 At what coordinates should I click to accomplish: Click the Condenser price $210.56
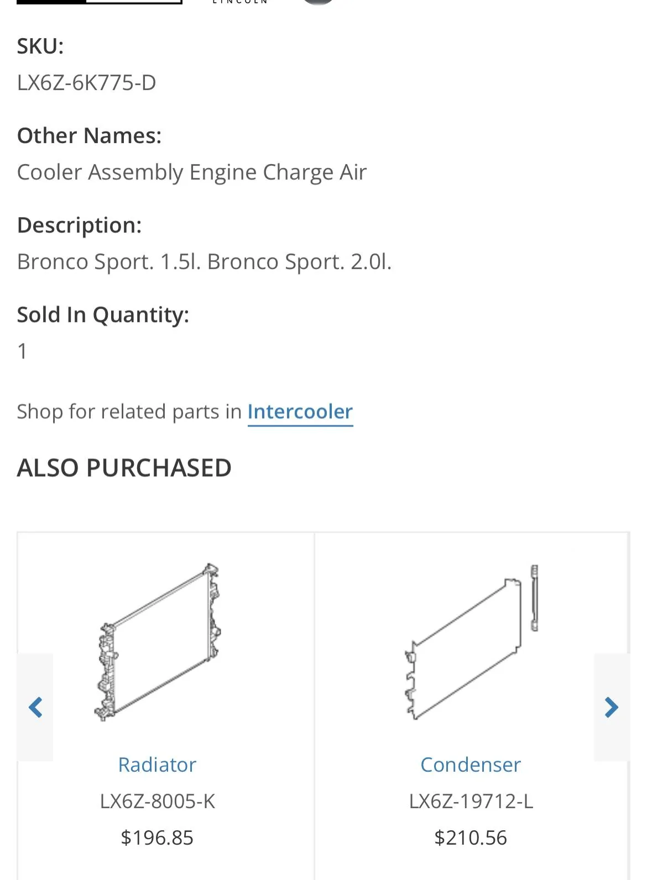pos(471,837)
